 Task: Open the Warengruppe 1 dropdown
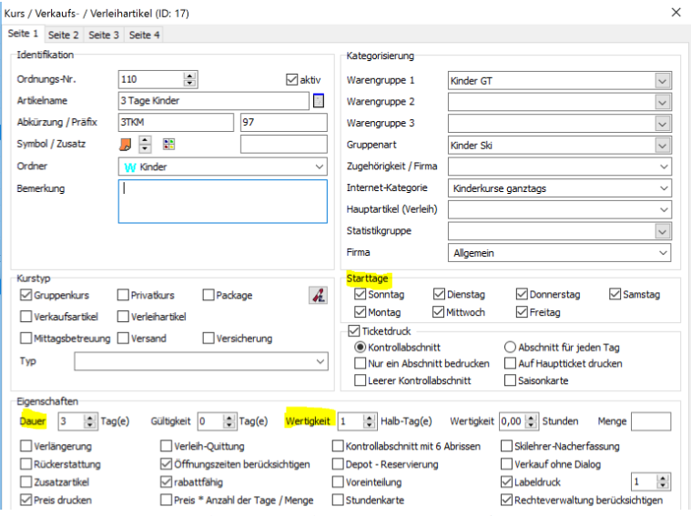click(662, 81)
